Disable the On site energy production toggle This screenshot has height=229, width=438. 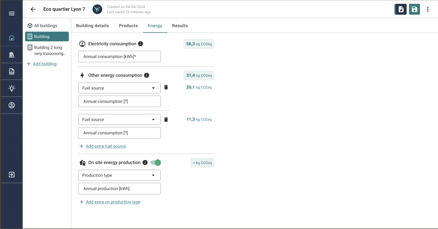pyautogui.click(x=156, y=162)
